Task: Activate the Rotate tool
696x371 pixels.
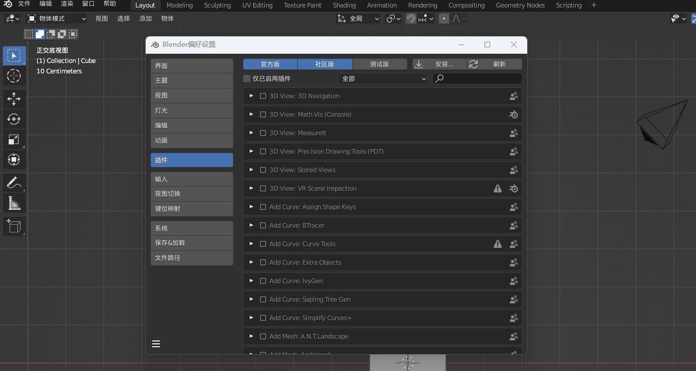Action: [14, 119]
